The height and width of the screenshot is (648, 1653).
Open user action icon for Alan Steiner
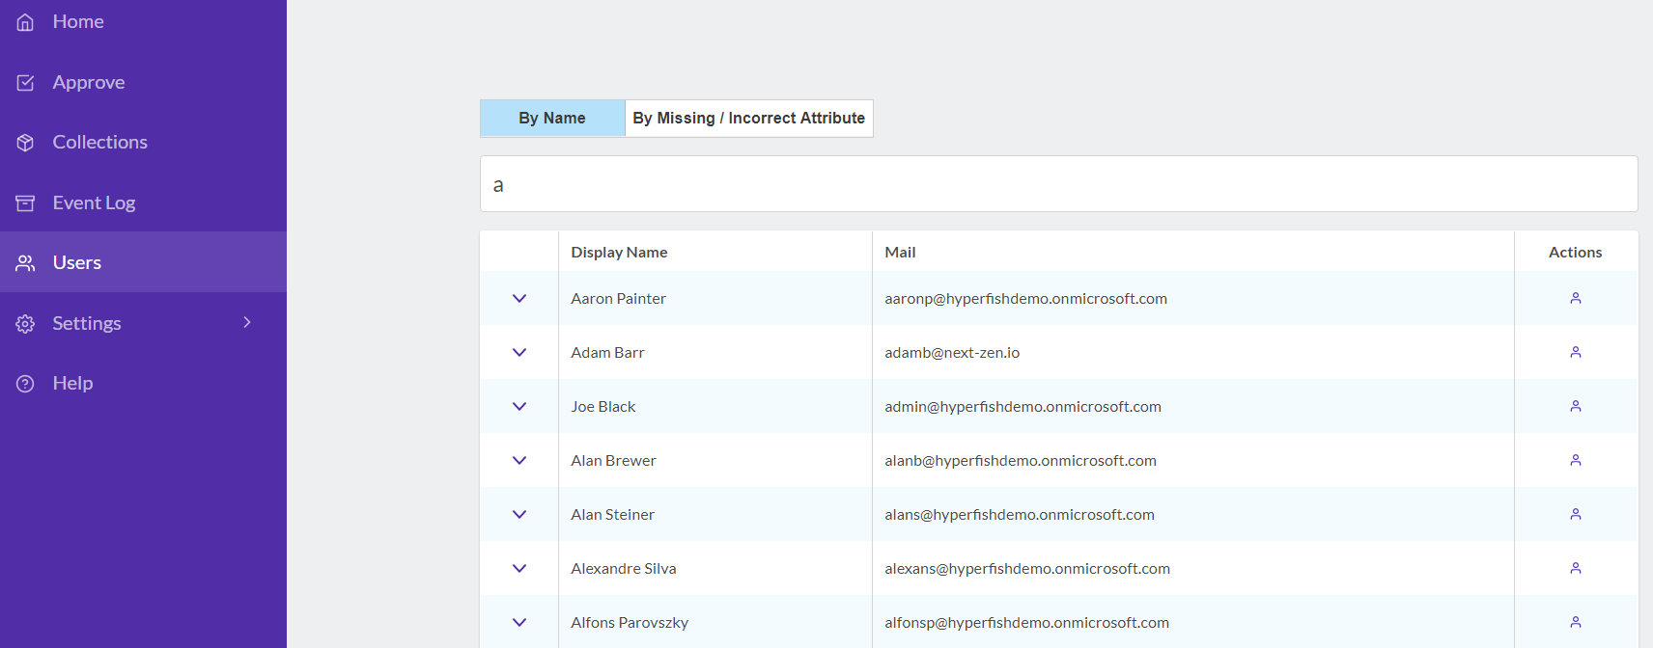coord(1576,514)
